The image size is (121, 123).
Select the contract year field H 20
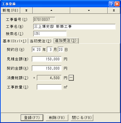click(37, 50)
